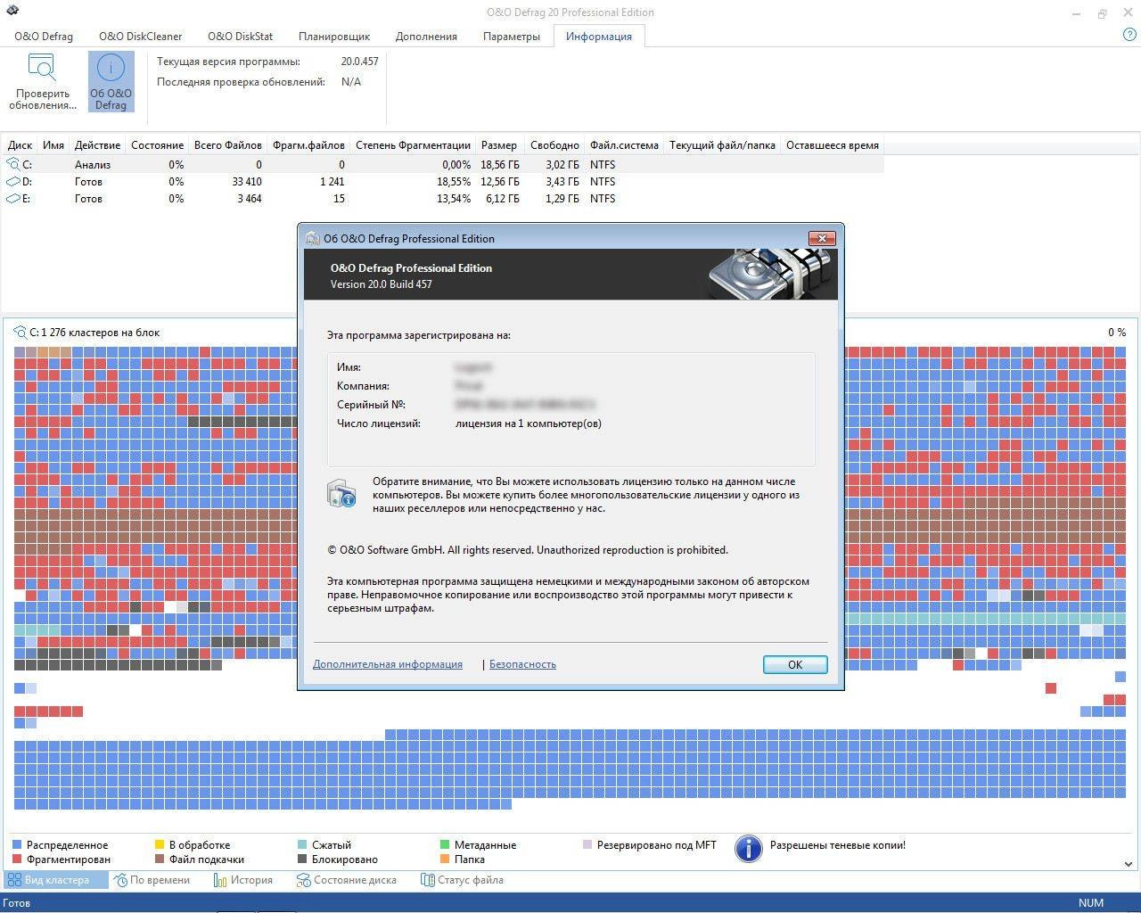The width and height of the screenshot is (1141, 913).
Task: Click the Check for updates magnifier icon
Action: 42,68
